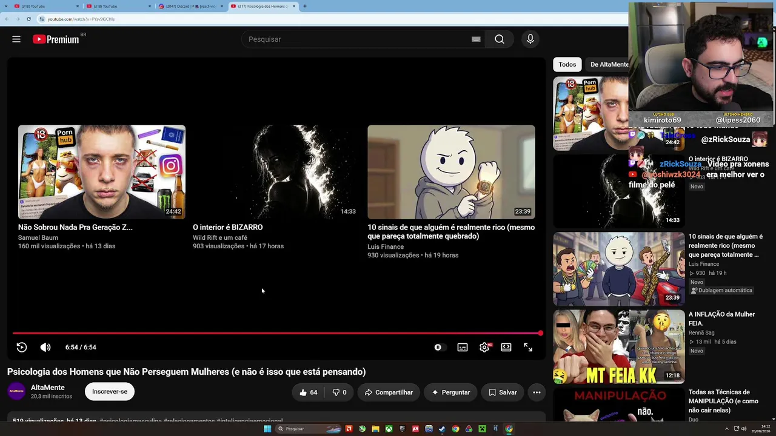Open end-screen title Não Sobrou Nada Pra Geração Z
The image size is (776, 436).
75,227
